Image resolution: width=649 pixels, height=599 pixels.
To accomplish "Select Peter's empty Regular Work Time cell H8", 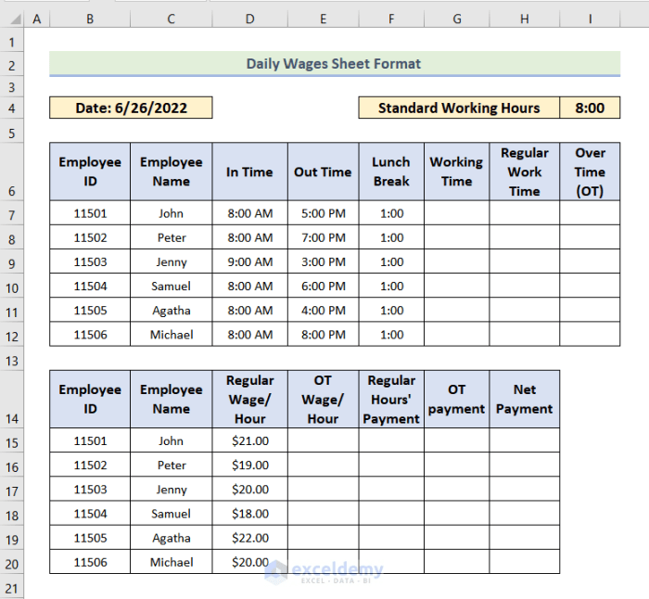I will pyautogui.click(x=525, y=237).
